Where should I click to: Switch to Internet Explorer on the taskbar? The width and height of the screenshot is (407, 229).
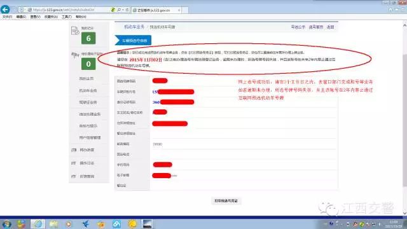(x=38, y=224)
